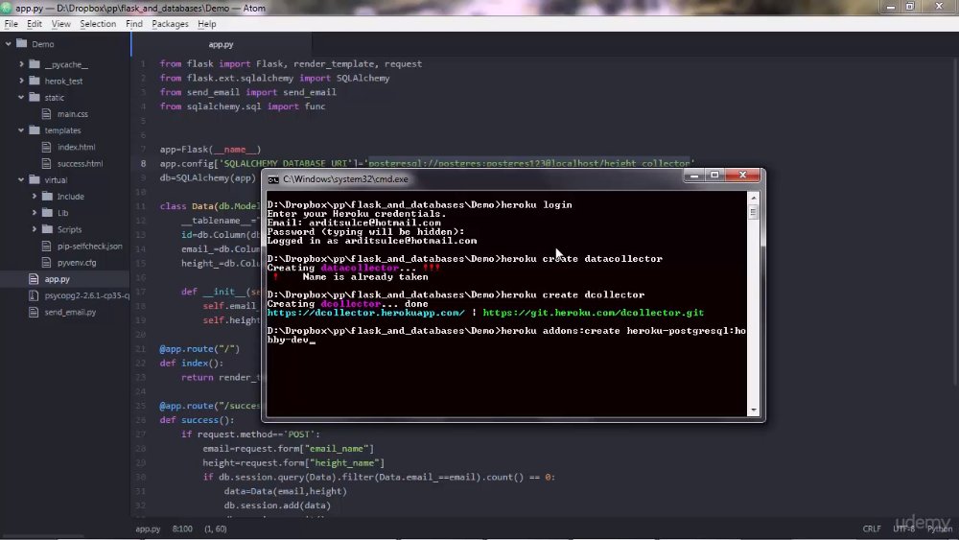This screenshot has width=959, height=540.
Task: Collapse the virtual folder chevron
Action: point(21,179)
